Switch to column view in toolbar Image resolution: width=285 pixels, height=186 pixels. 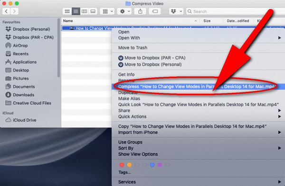[85, 11]
